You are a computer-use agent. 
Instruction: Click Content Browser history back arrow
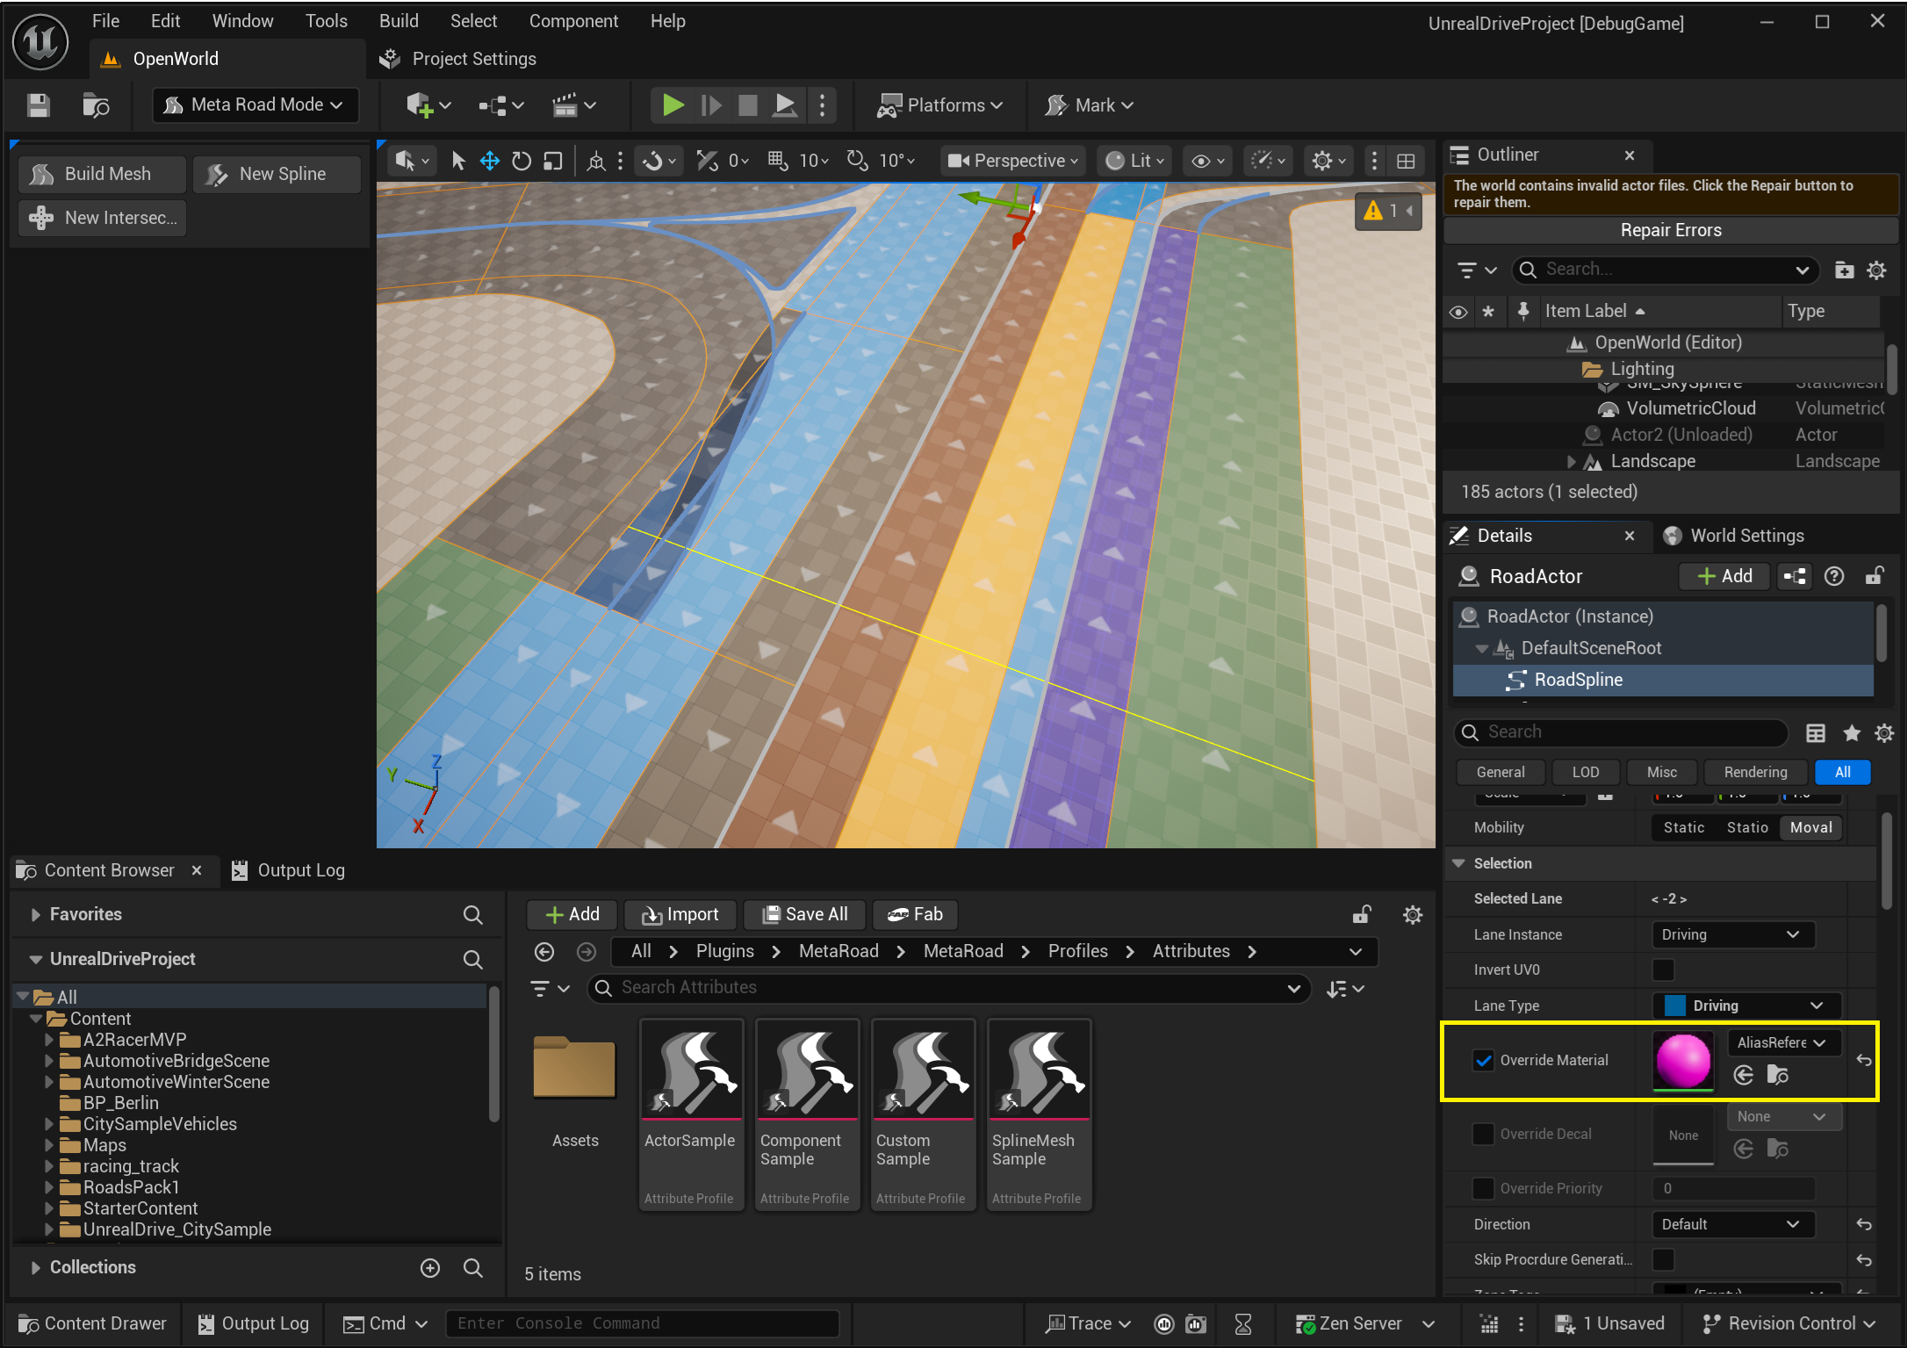point(544,952)
